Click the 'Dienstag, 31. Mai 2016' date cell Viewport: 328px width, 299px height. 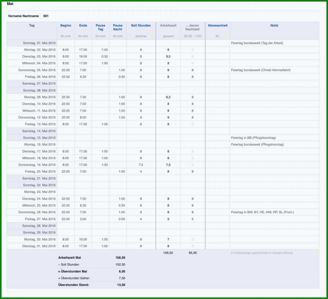pos(32,246)
